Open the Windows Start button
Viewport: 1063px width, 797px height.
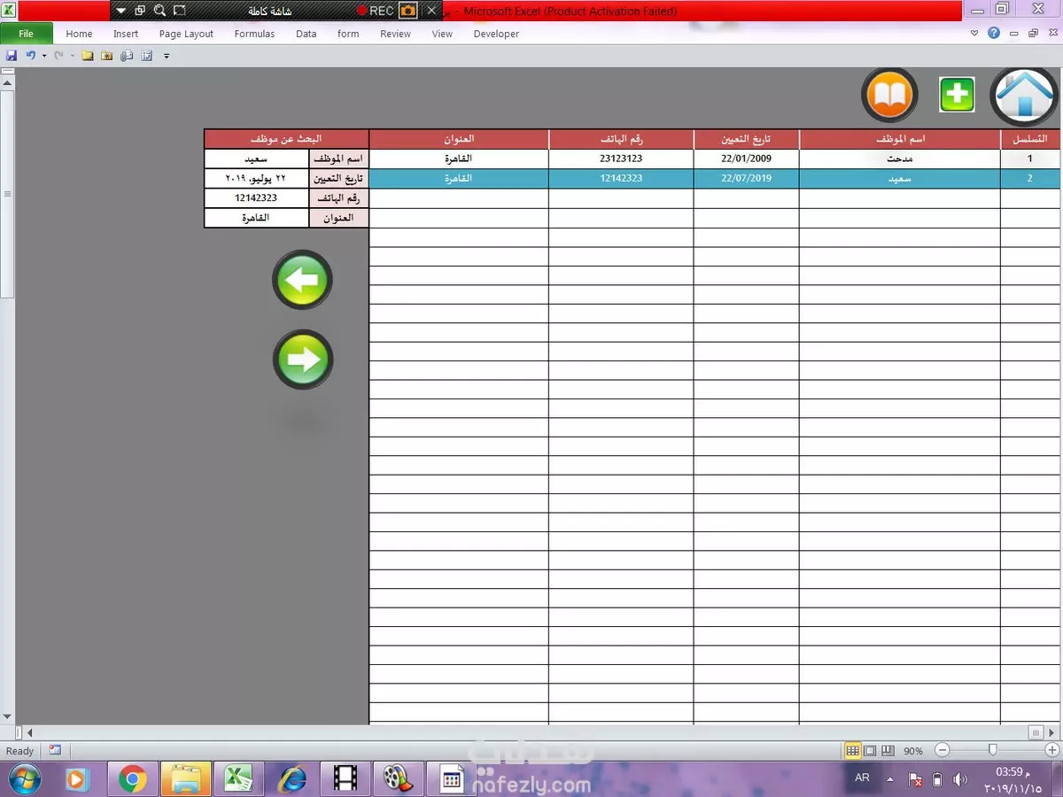tap(24, 778)
